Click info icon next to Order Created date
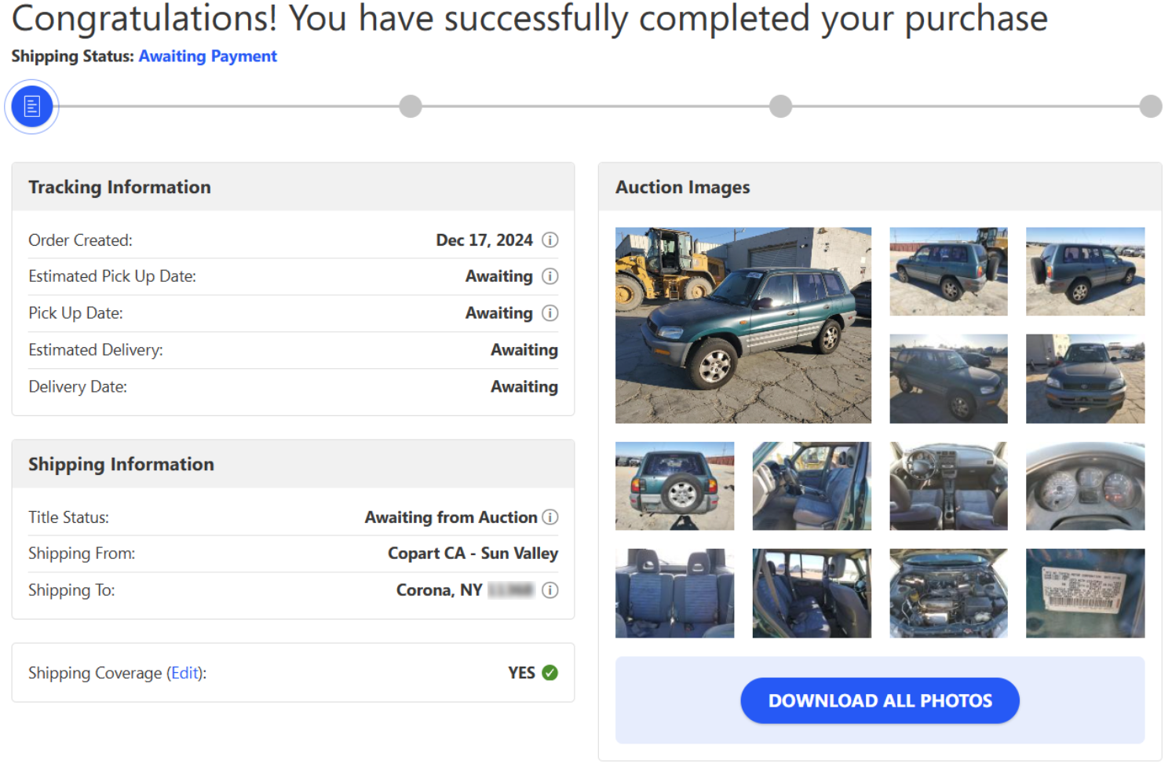Image resolution: width=1172 pixels, height=771 pixels. tap(550, 240)
